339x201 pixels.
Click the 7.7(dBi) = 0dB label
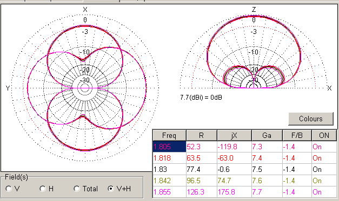click(201, 98)
